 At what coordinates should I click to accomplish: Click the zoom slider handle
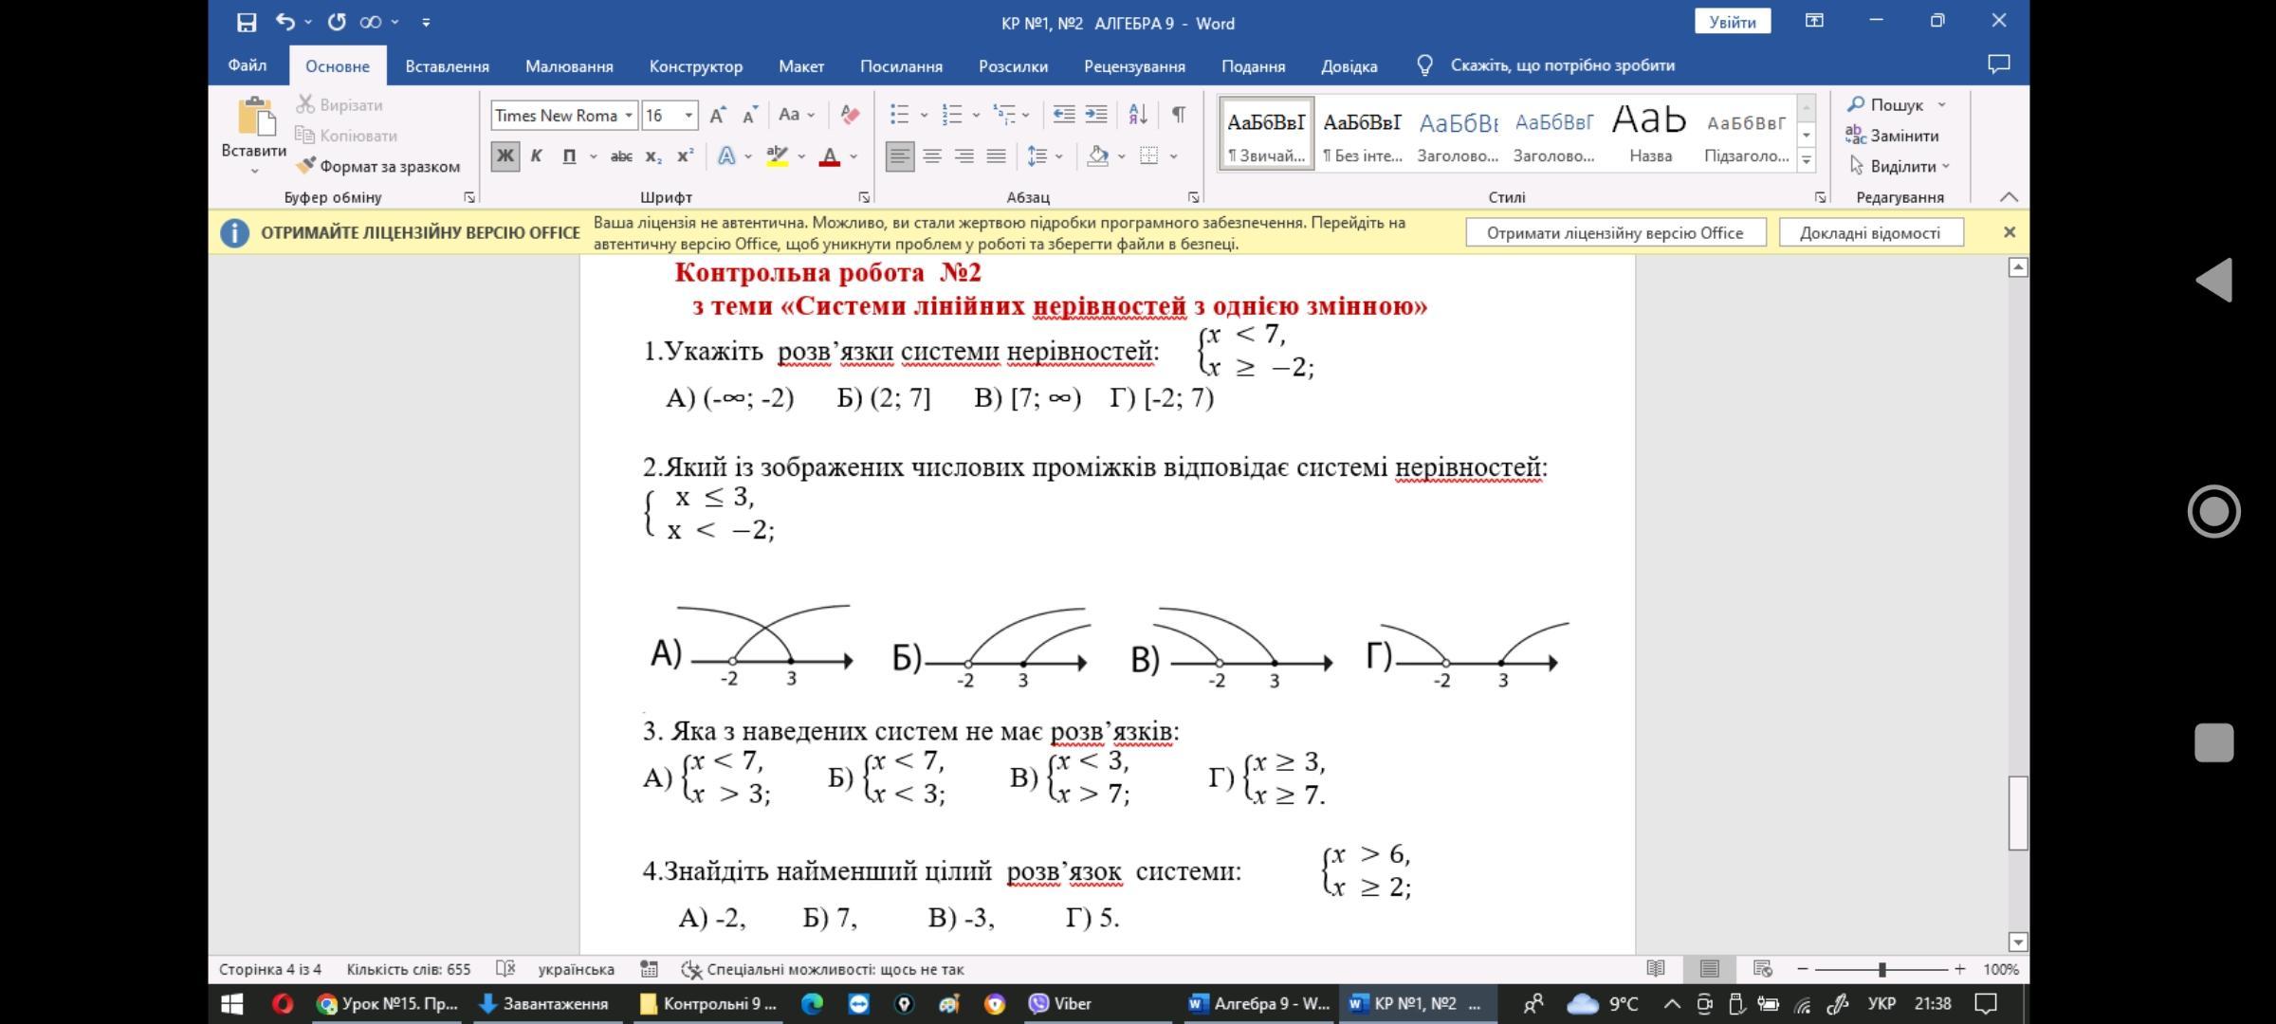1881,969
